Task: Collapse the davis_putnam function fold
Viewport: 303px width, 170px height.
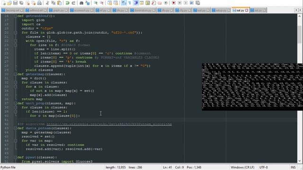Action: 16,128
